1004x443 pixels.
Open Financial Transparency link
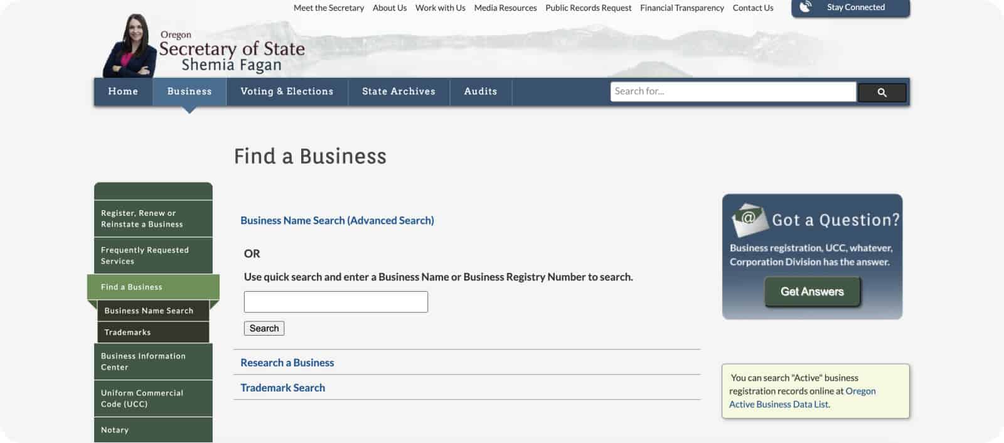[x=682, y=8]
